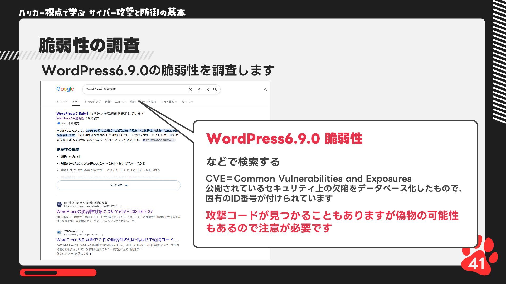Select the すべて tab
The image size is (506, 284).
76,102
